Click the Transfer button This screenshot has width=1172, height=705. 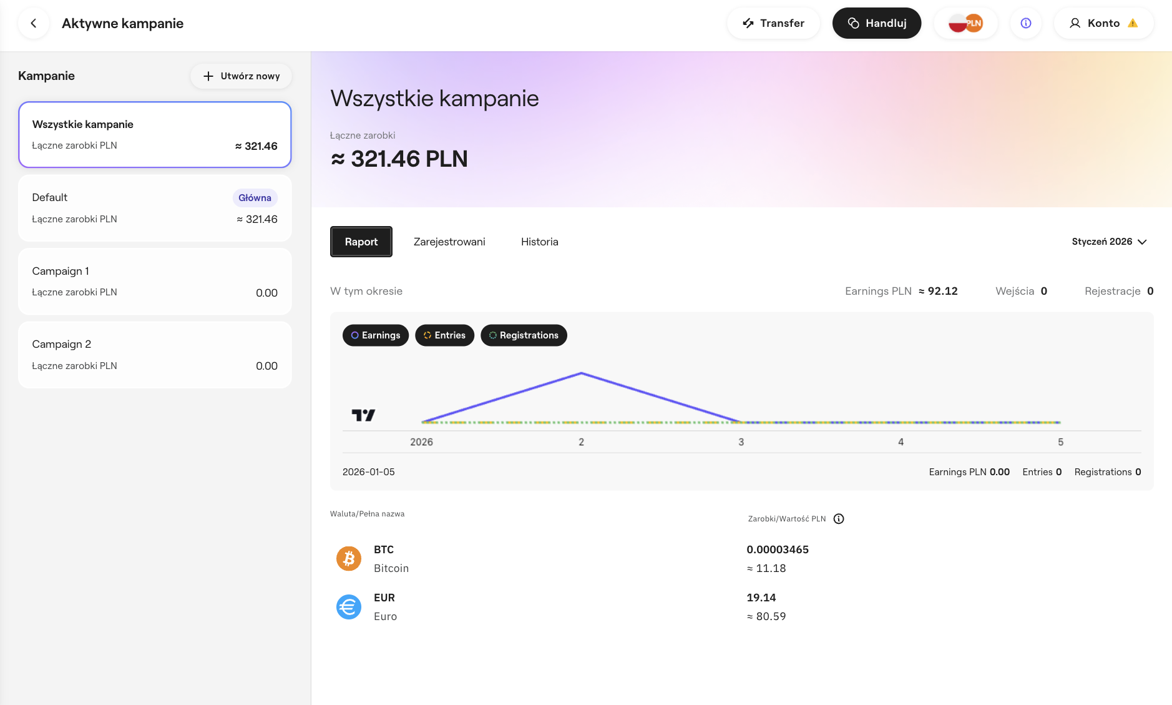pos(773,23)
